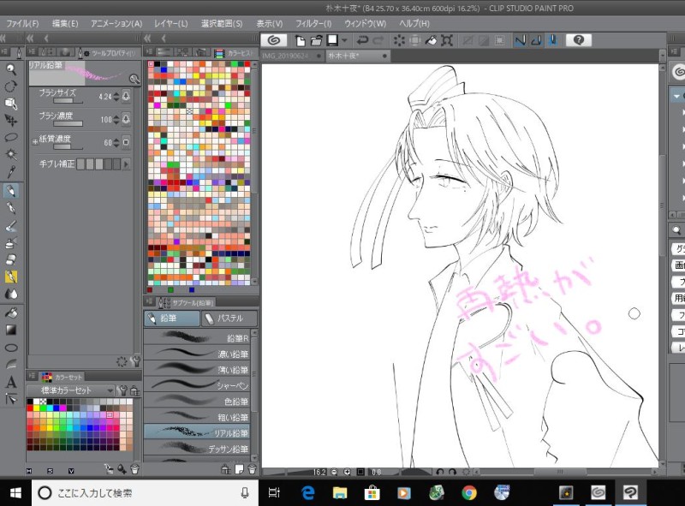
Task: Select the Lasso selection tool
Action: pos(11,137)
